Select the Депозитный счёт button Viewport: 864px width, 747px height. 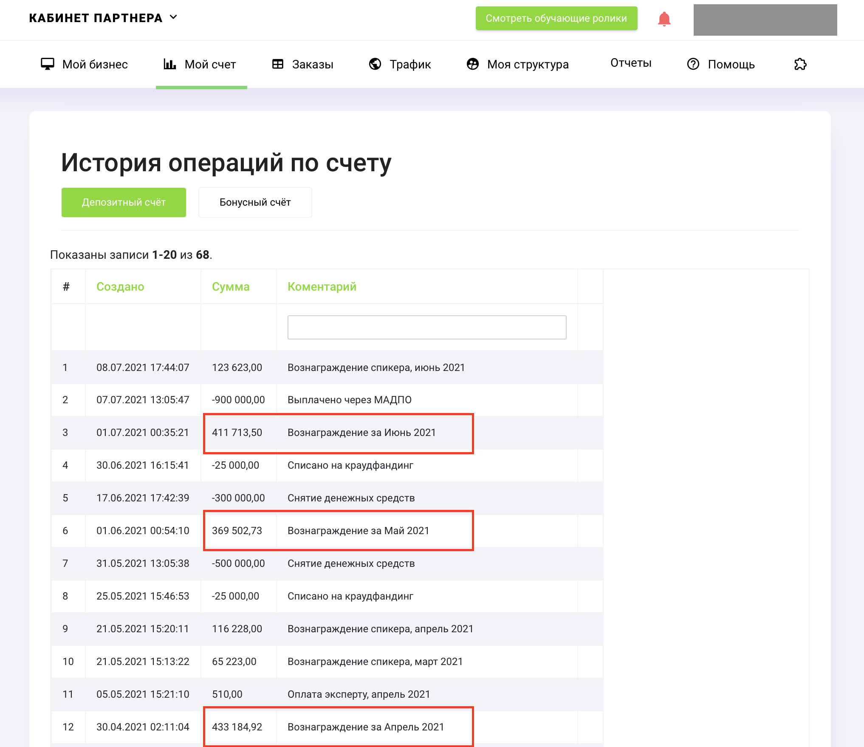[x=124, y=202]
